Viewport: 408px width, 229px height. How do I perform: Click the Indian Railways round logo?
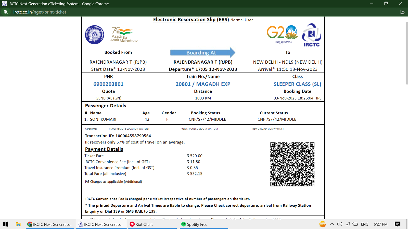[94, 35]
